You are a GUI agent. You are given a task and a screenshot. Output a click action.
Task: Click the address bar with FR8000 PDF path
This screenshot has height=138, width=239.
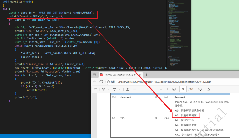[170, 82]
